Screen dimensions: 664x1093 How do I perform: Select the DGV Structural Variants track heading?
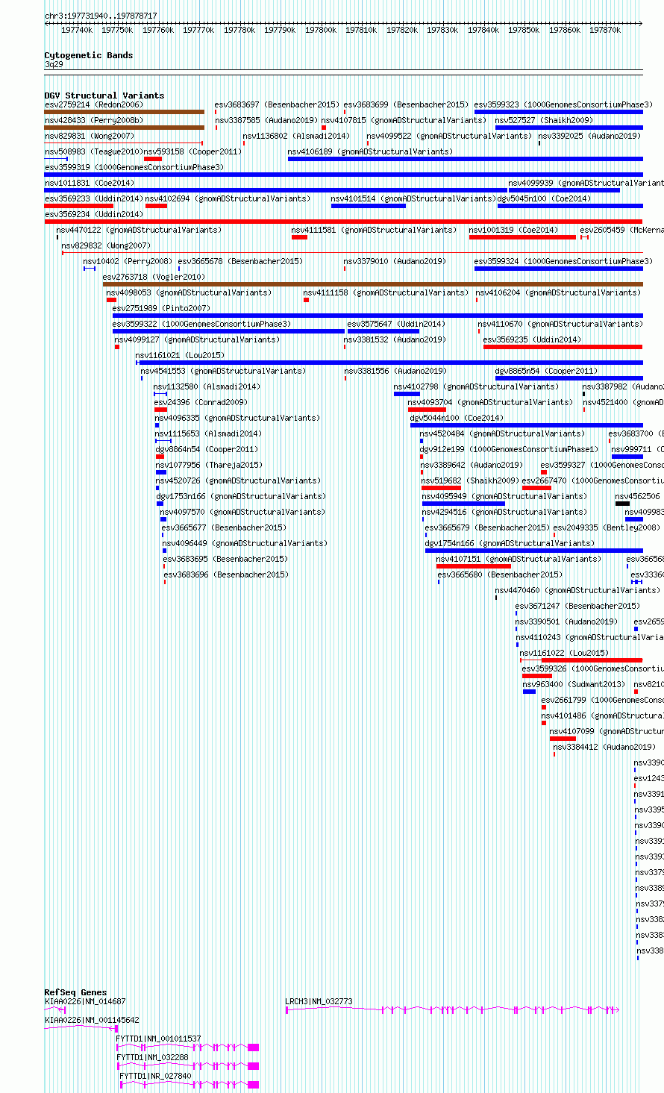[104, 95]
